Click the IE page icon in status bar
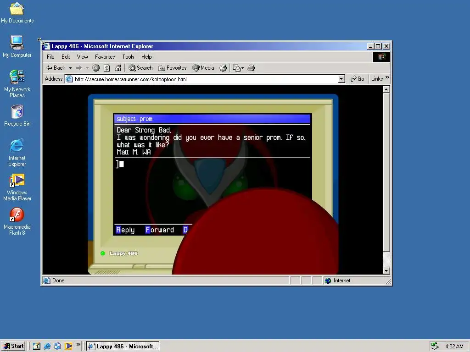 46,281
